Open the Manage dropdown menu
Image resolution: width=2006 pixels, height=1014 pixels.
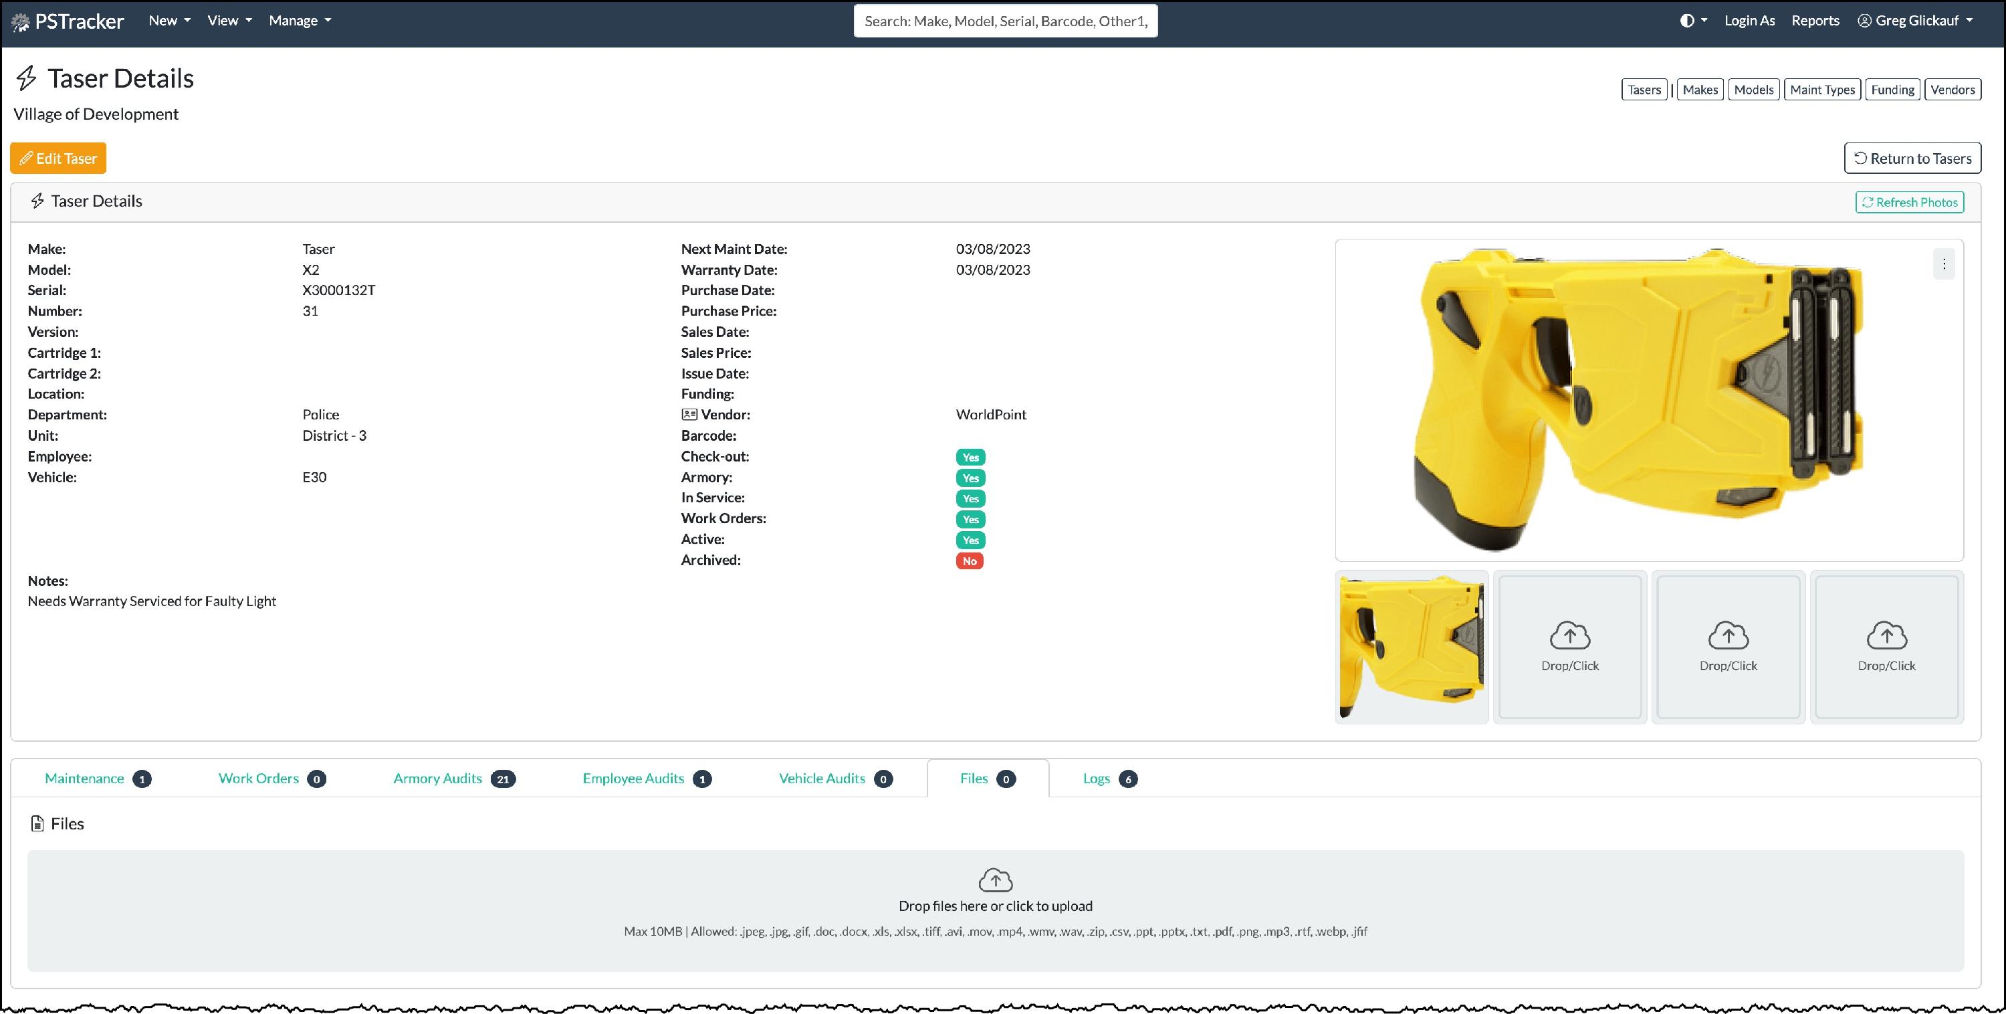coord(300,21)
